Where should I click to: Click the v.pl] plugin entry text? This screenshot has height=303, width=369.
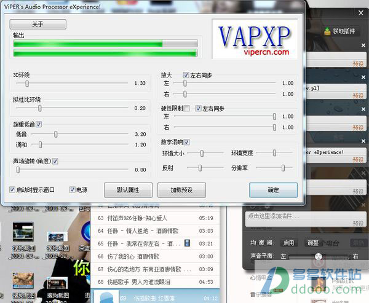click(x=312, y=89)
